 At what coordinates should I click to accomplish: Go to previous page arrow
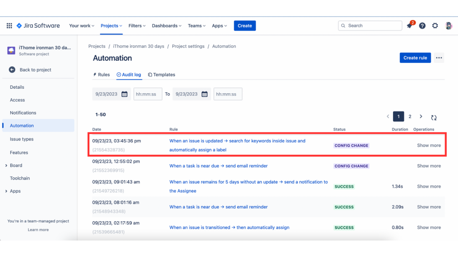click(x=388, y=116)
